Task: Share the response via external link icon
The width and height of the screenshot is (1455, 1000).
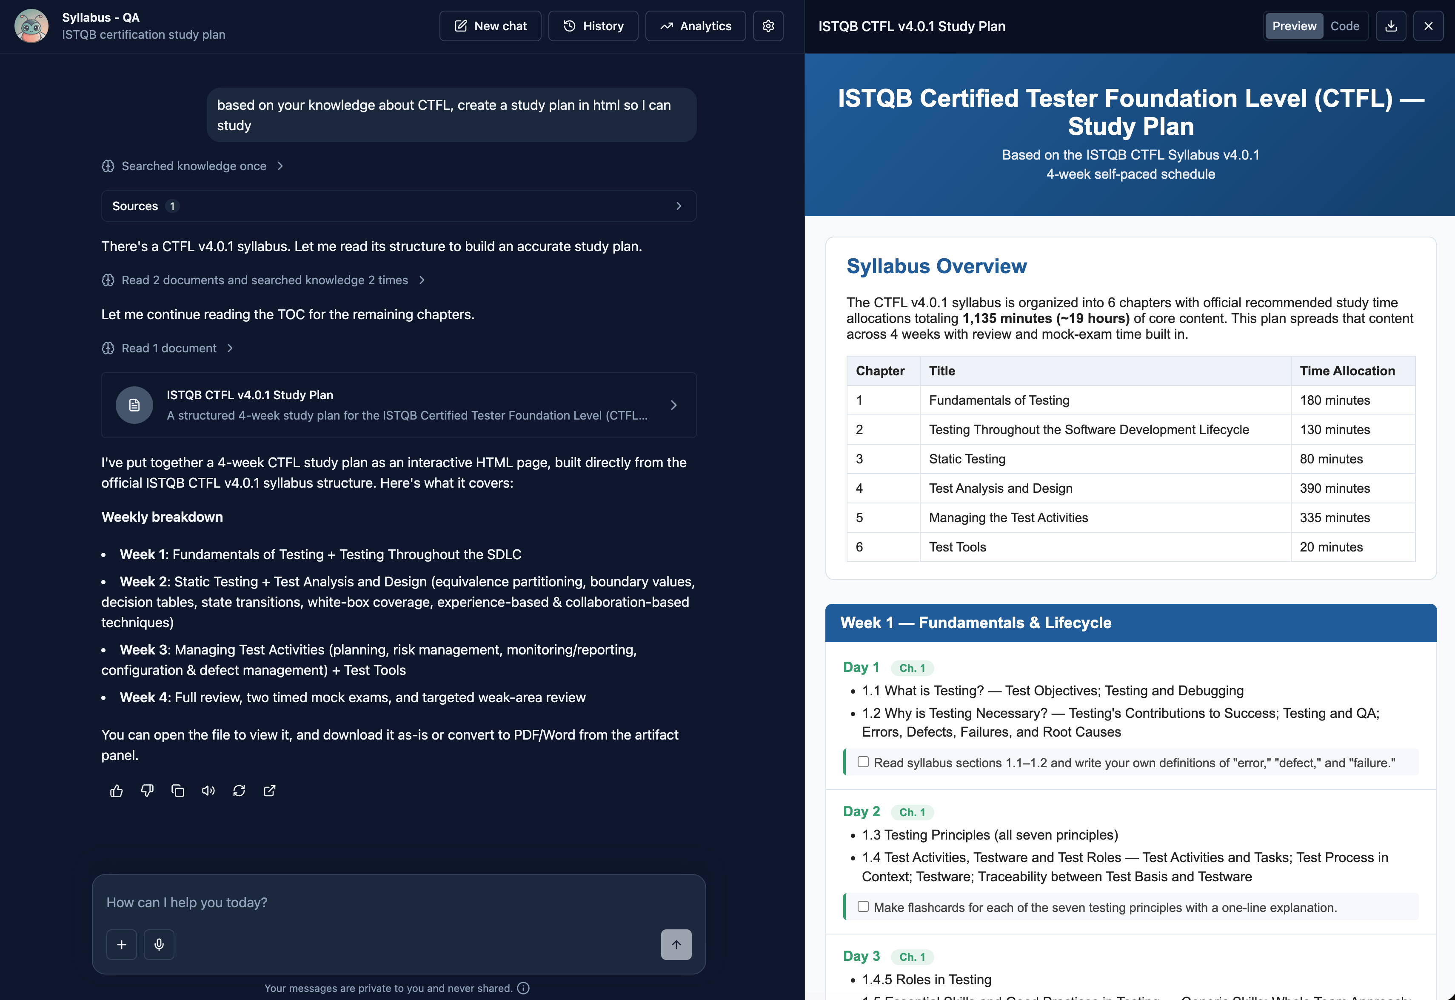Action: (x=269, y=791)
